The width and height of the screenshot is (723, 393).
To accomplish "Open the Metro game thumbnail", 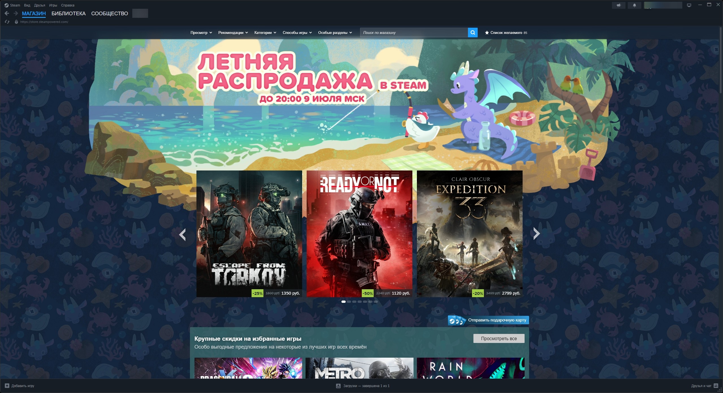I will point(360,368).
